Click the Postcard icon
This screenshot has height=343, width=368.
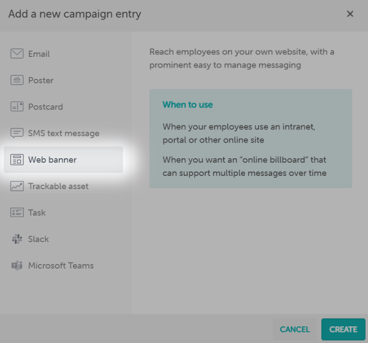(x=17, y=107)
